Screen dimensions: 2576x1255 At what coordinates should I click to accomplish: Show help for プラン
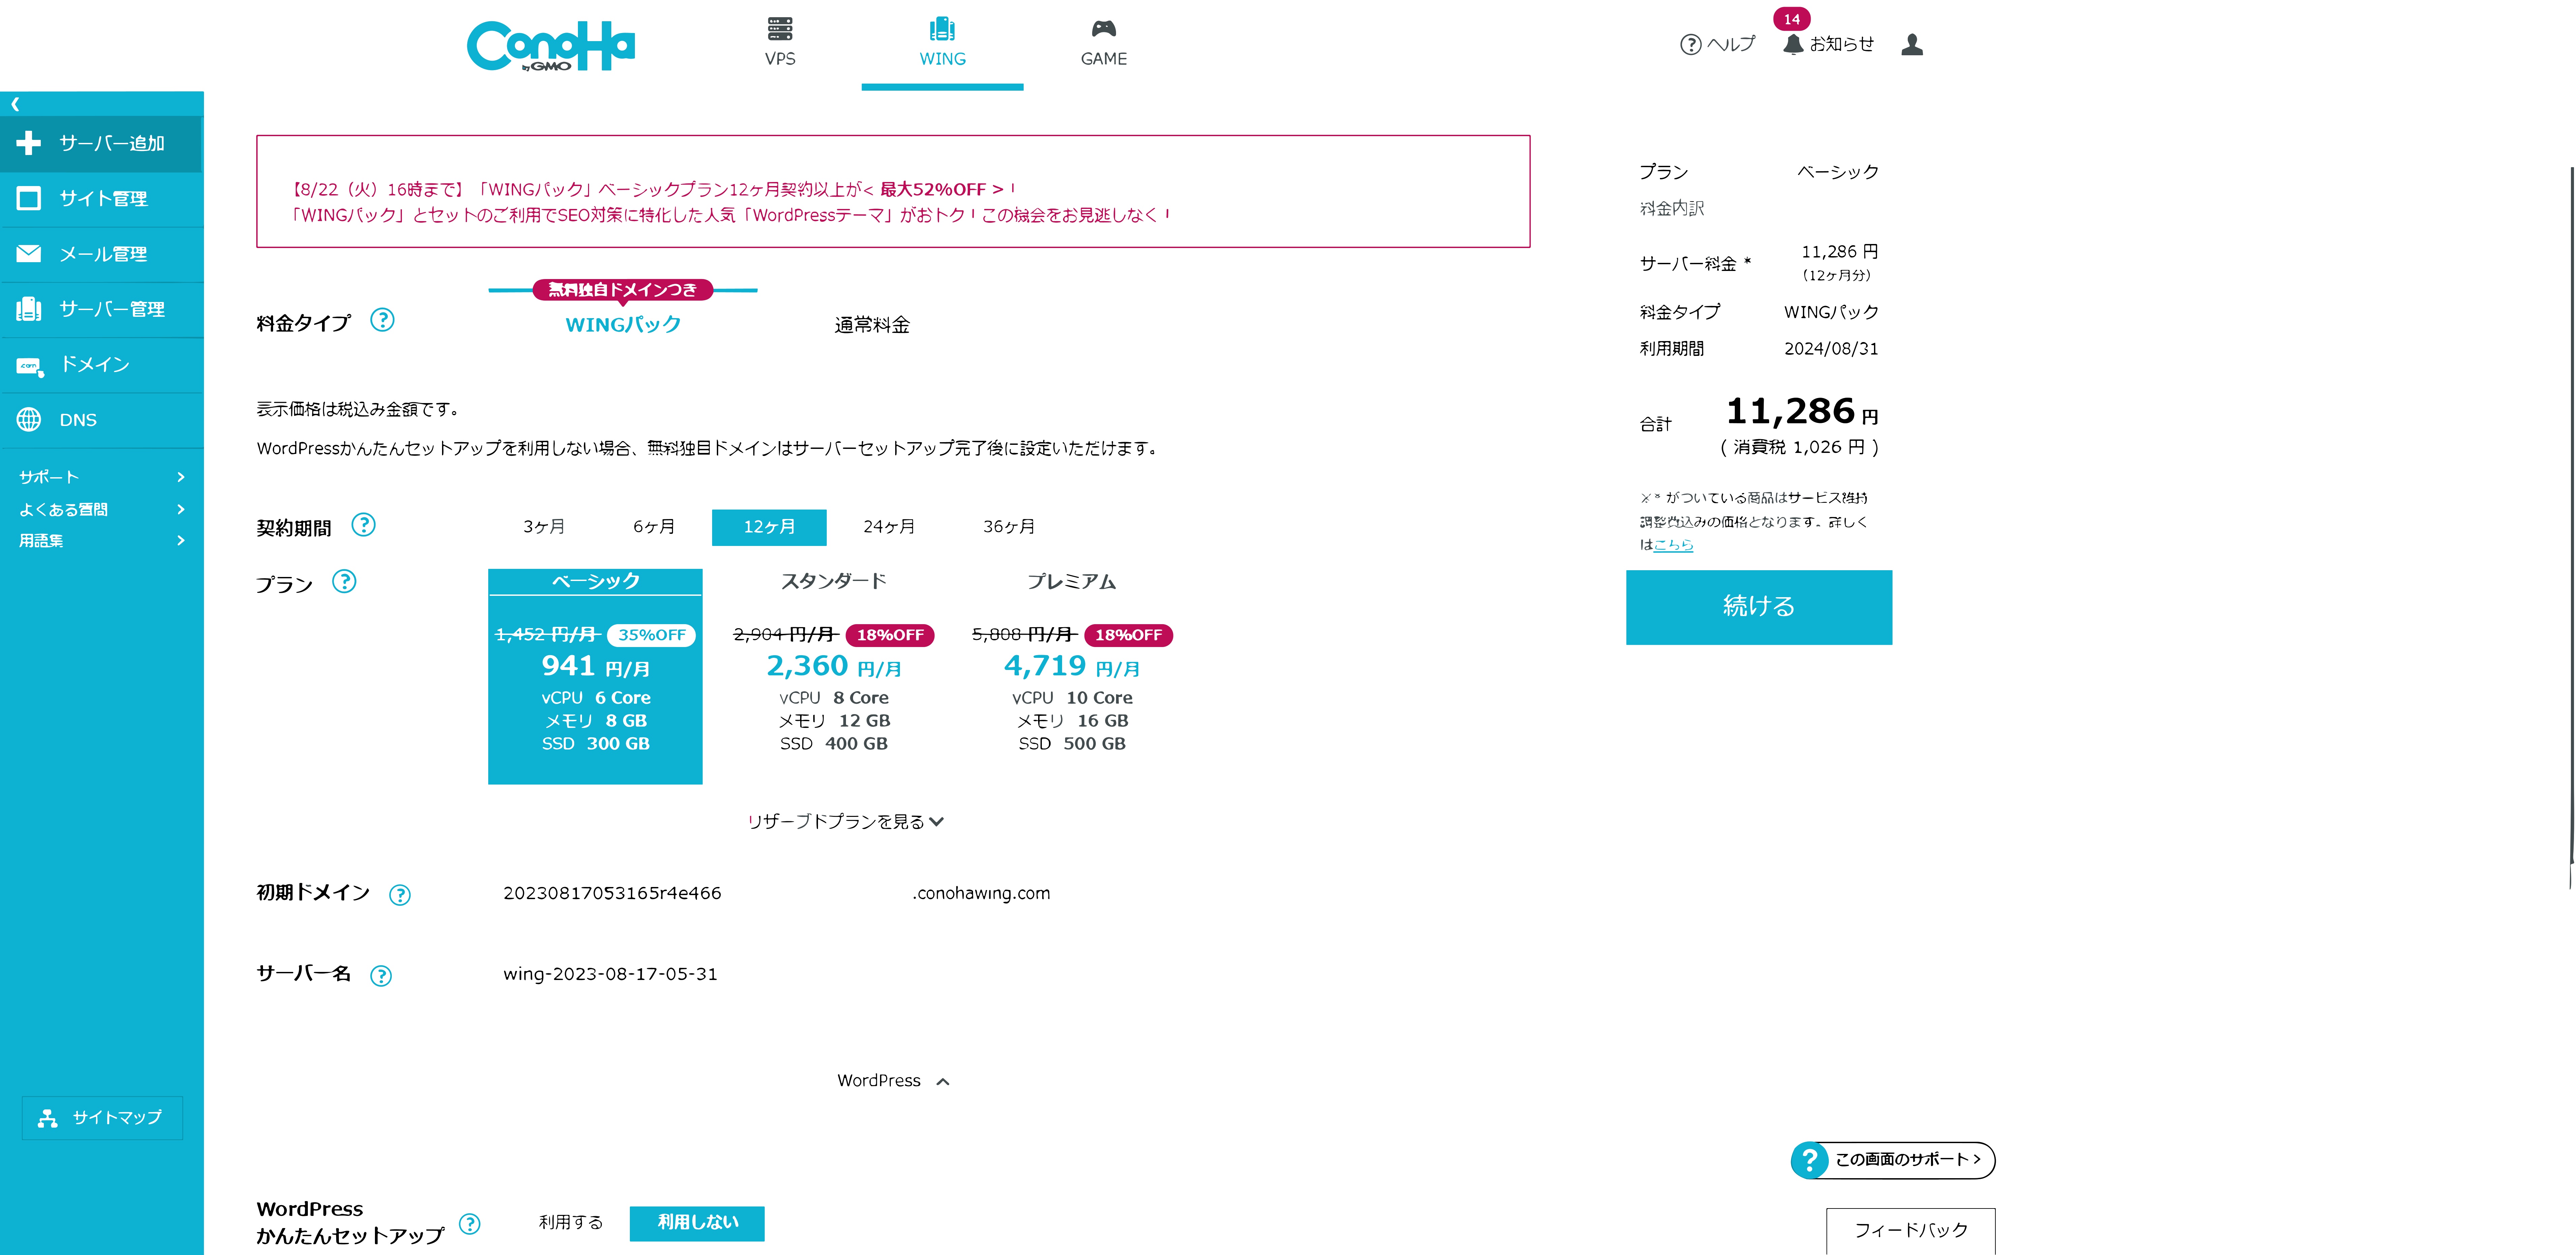pos(344,582)
